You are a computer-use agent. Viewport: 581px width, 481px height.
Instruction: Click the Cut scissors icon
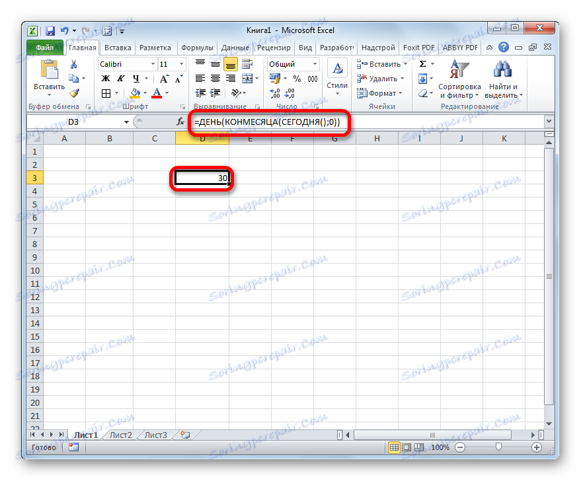73,65
